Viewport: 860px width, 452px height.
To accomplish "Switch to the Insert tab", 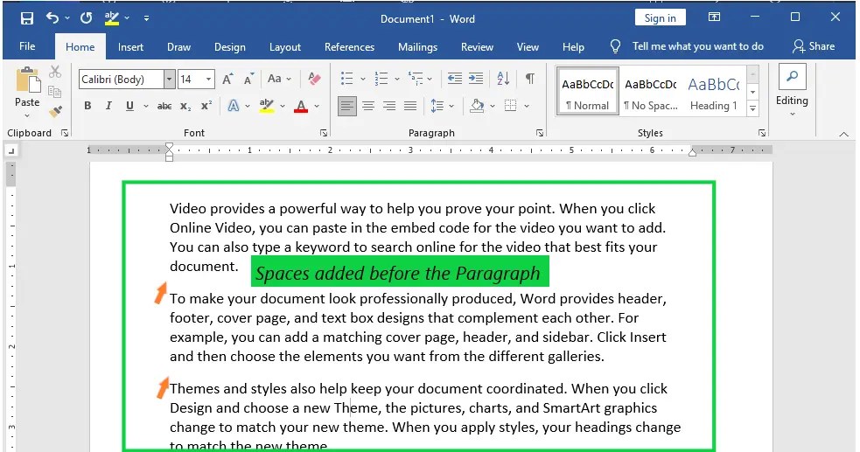I will (x=130, y=47).
